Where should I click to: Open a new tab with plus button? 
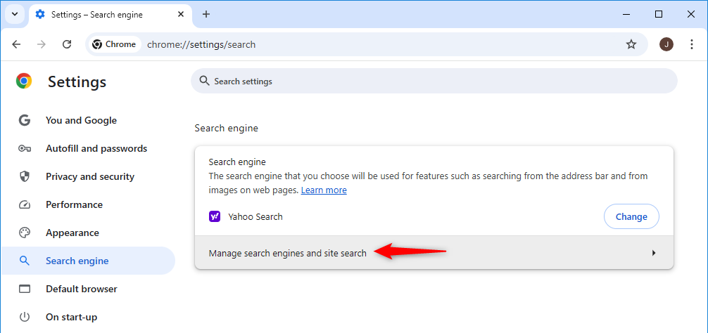pyautogui.click(x=206, y=14)
